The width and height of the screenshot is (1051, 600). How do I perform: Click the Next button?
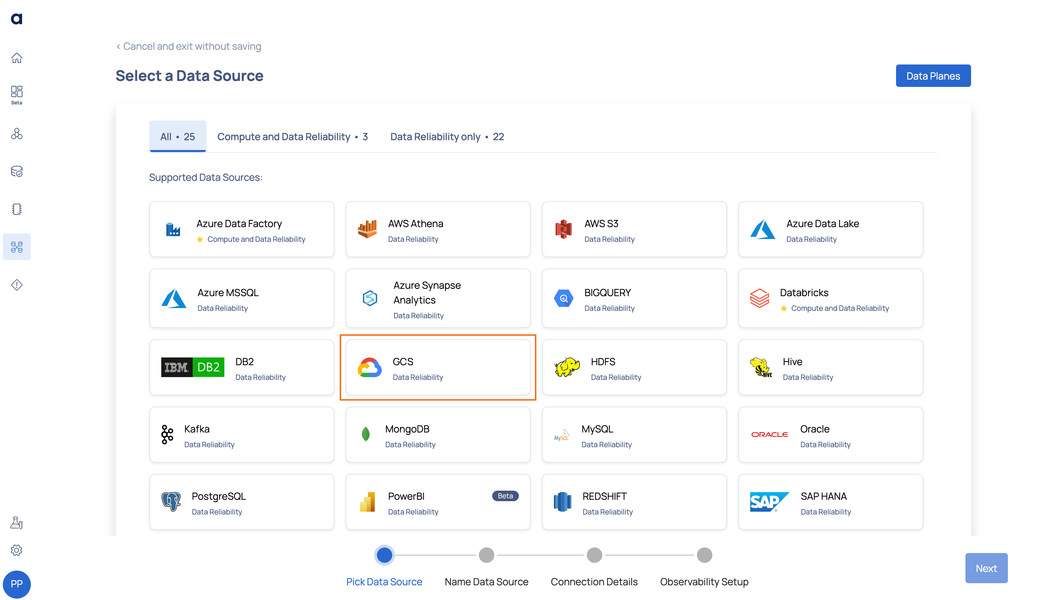986,568
